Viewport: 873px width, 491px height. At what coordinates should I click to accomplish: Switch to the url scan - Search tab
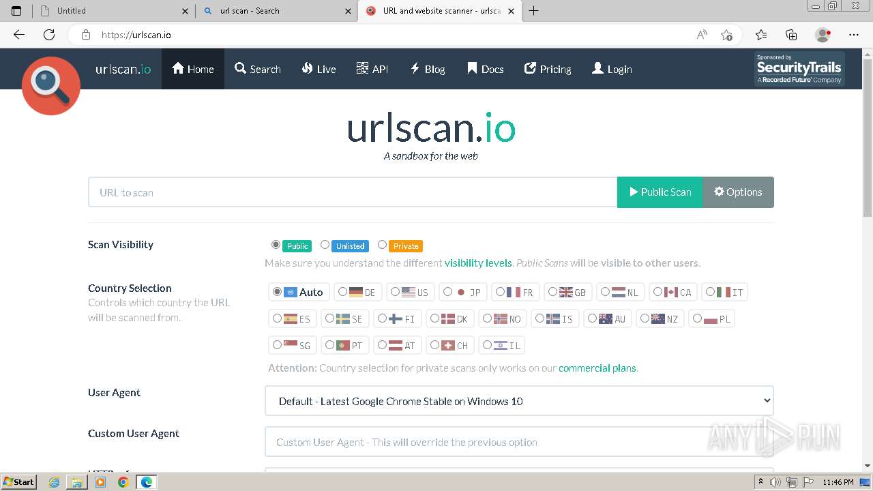276,11
